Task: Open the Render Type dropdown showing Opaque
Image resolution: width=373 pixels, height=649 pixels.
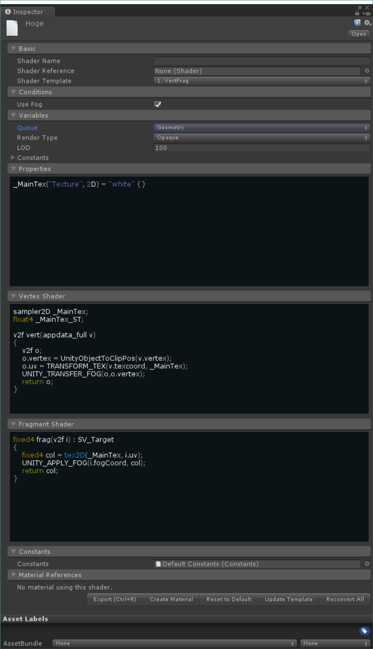Action: 262,138
